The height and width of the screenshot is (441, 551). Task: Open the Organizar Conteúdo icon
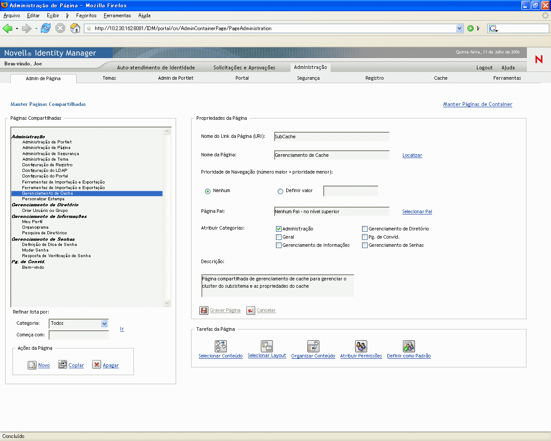click(x=313, y=346)
